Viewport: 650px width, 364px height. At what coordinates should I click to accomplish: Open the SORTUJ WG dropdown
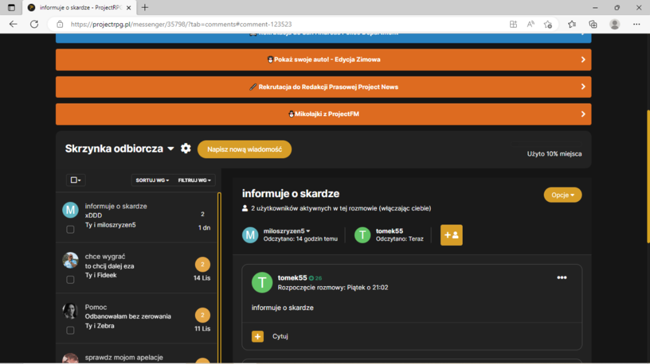coord(152,180)
